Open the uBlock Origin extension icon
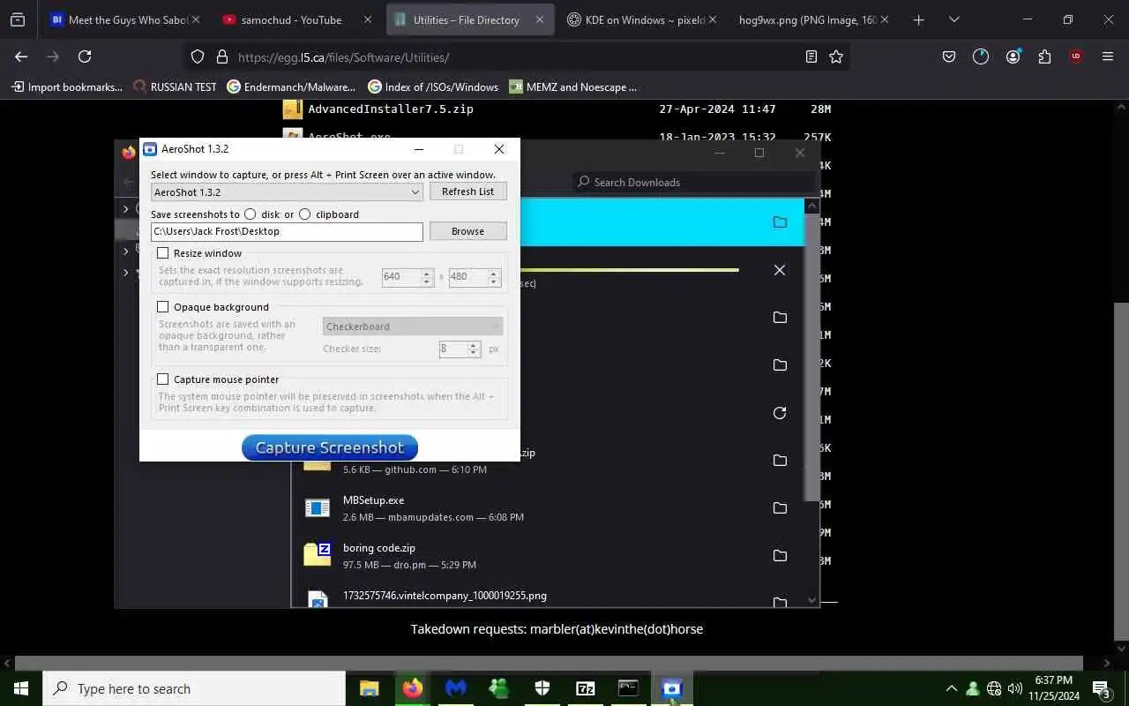 [x=1075, y=56]
